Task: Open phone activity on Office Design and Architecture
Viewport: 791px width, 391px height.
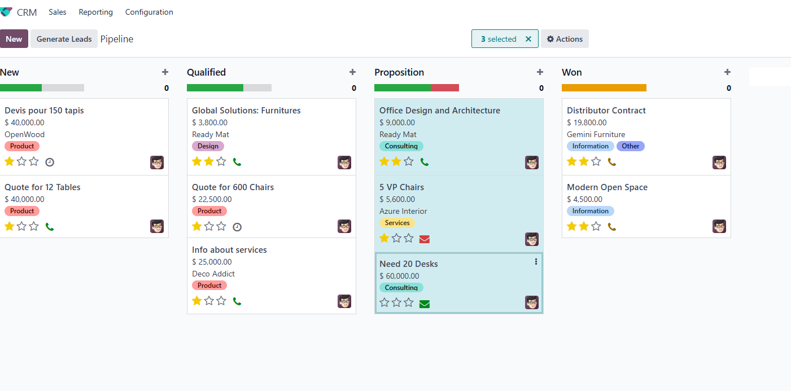Action: coord(425,162)
